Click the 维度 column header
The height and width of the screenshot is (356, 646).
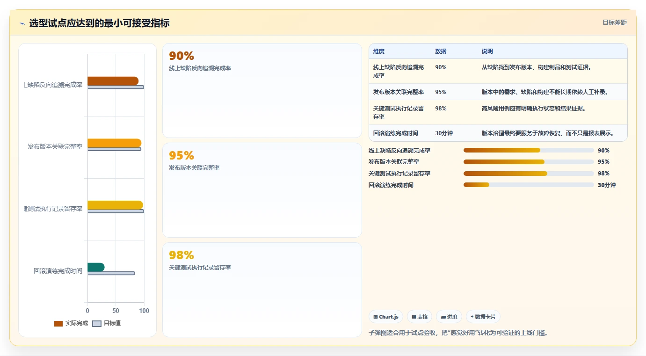(379, 51)
